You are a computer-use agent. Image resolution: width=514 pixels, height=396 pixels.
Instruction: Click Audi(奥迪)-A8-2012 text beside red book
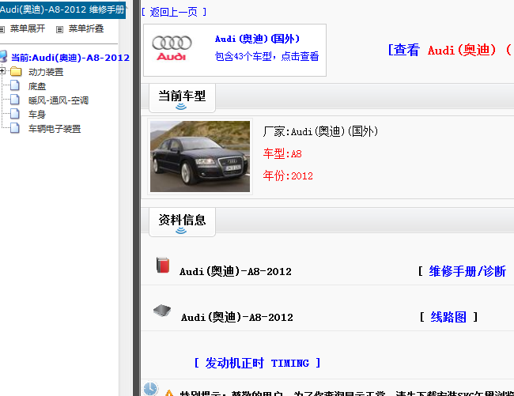pyautogui.click(x=236, y=272)
